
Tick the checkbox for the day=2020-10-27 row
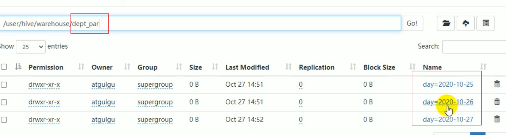(x=4, y=120)
